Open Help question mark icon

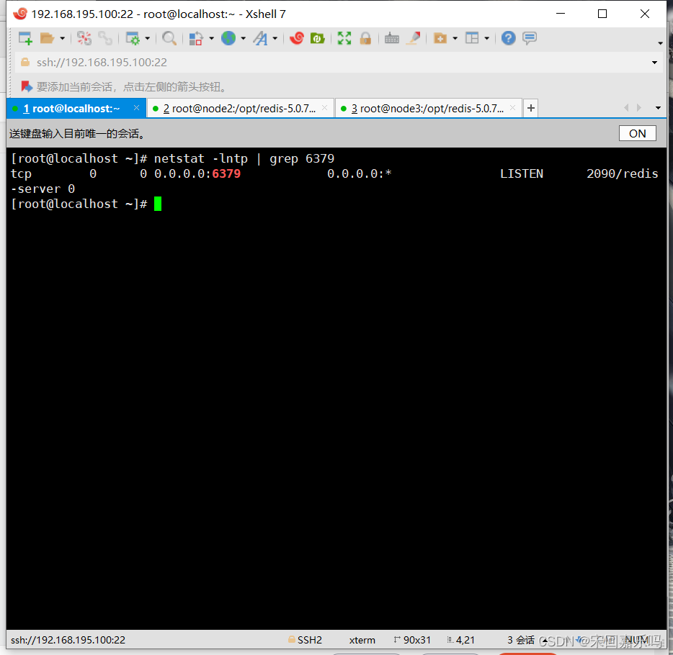508,38
